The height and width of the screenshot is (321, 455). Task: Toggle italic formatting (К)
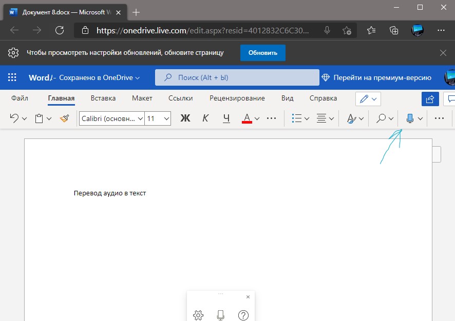pos(206,118)
